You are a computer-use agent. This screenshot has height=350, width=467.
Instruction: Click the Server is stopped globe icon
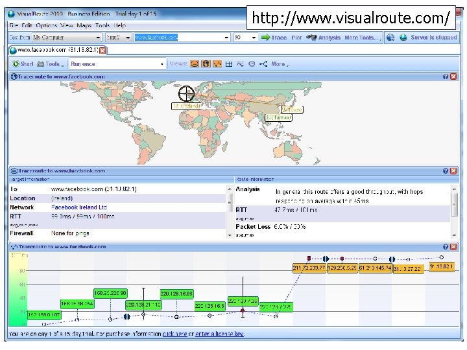tap(403, 38)
